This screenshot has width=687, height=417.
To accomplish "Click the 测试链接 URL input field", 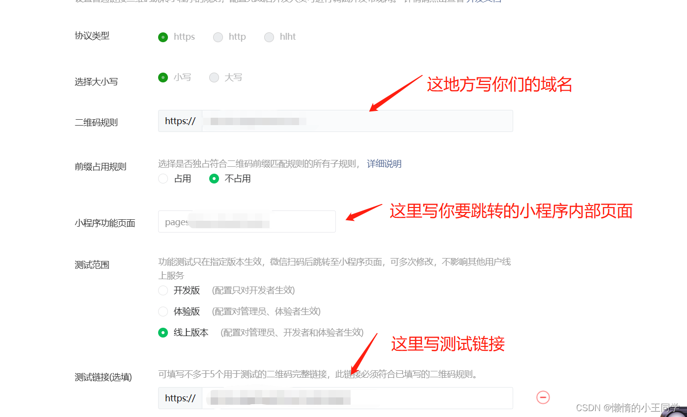I will (357, 398).
